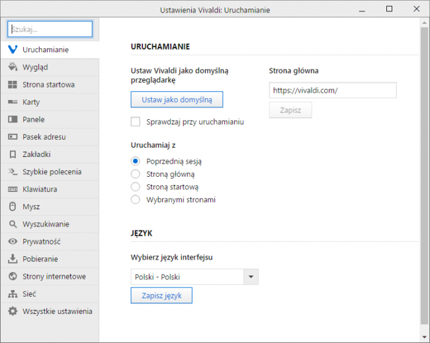This screenshot has width=430, height=343.
Task: Click the Szukaj search field
Action: [x=50, y=29]
